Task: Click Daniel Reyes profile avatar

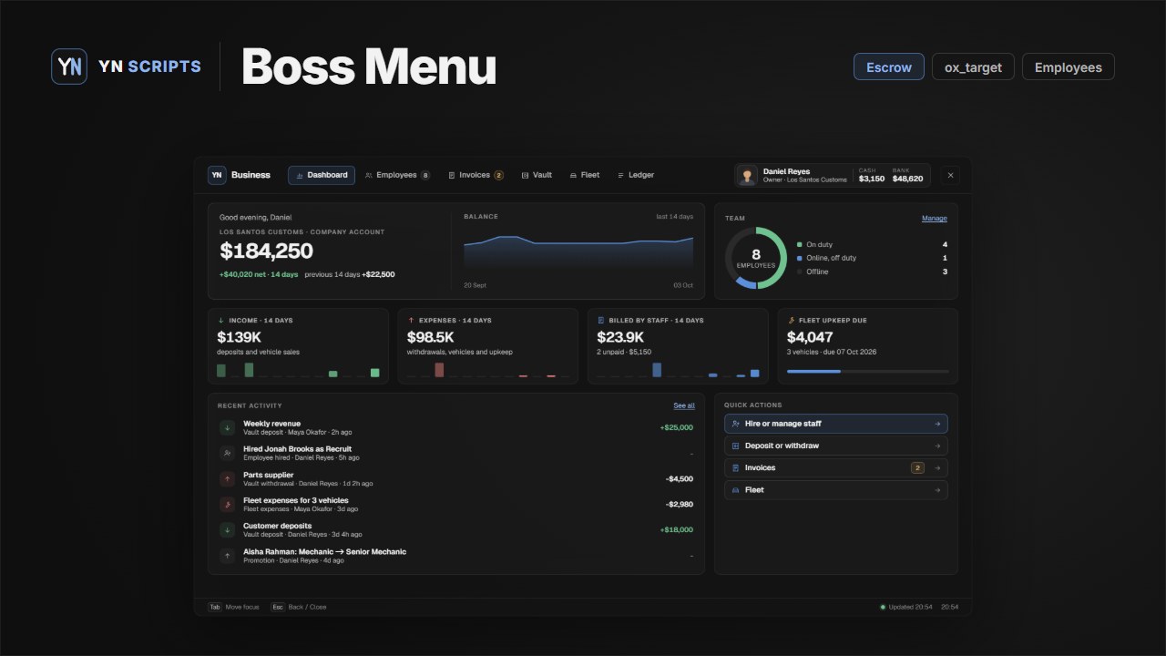Action: [748, 175]
